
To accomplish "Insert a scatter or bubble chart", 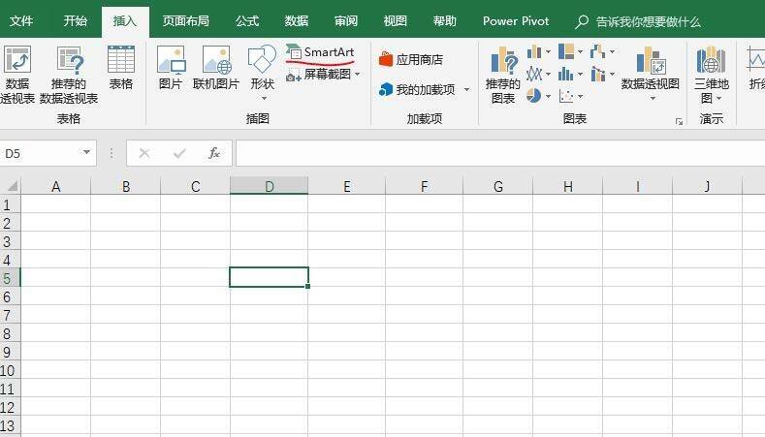I will tap(566, 96).
